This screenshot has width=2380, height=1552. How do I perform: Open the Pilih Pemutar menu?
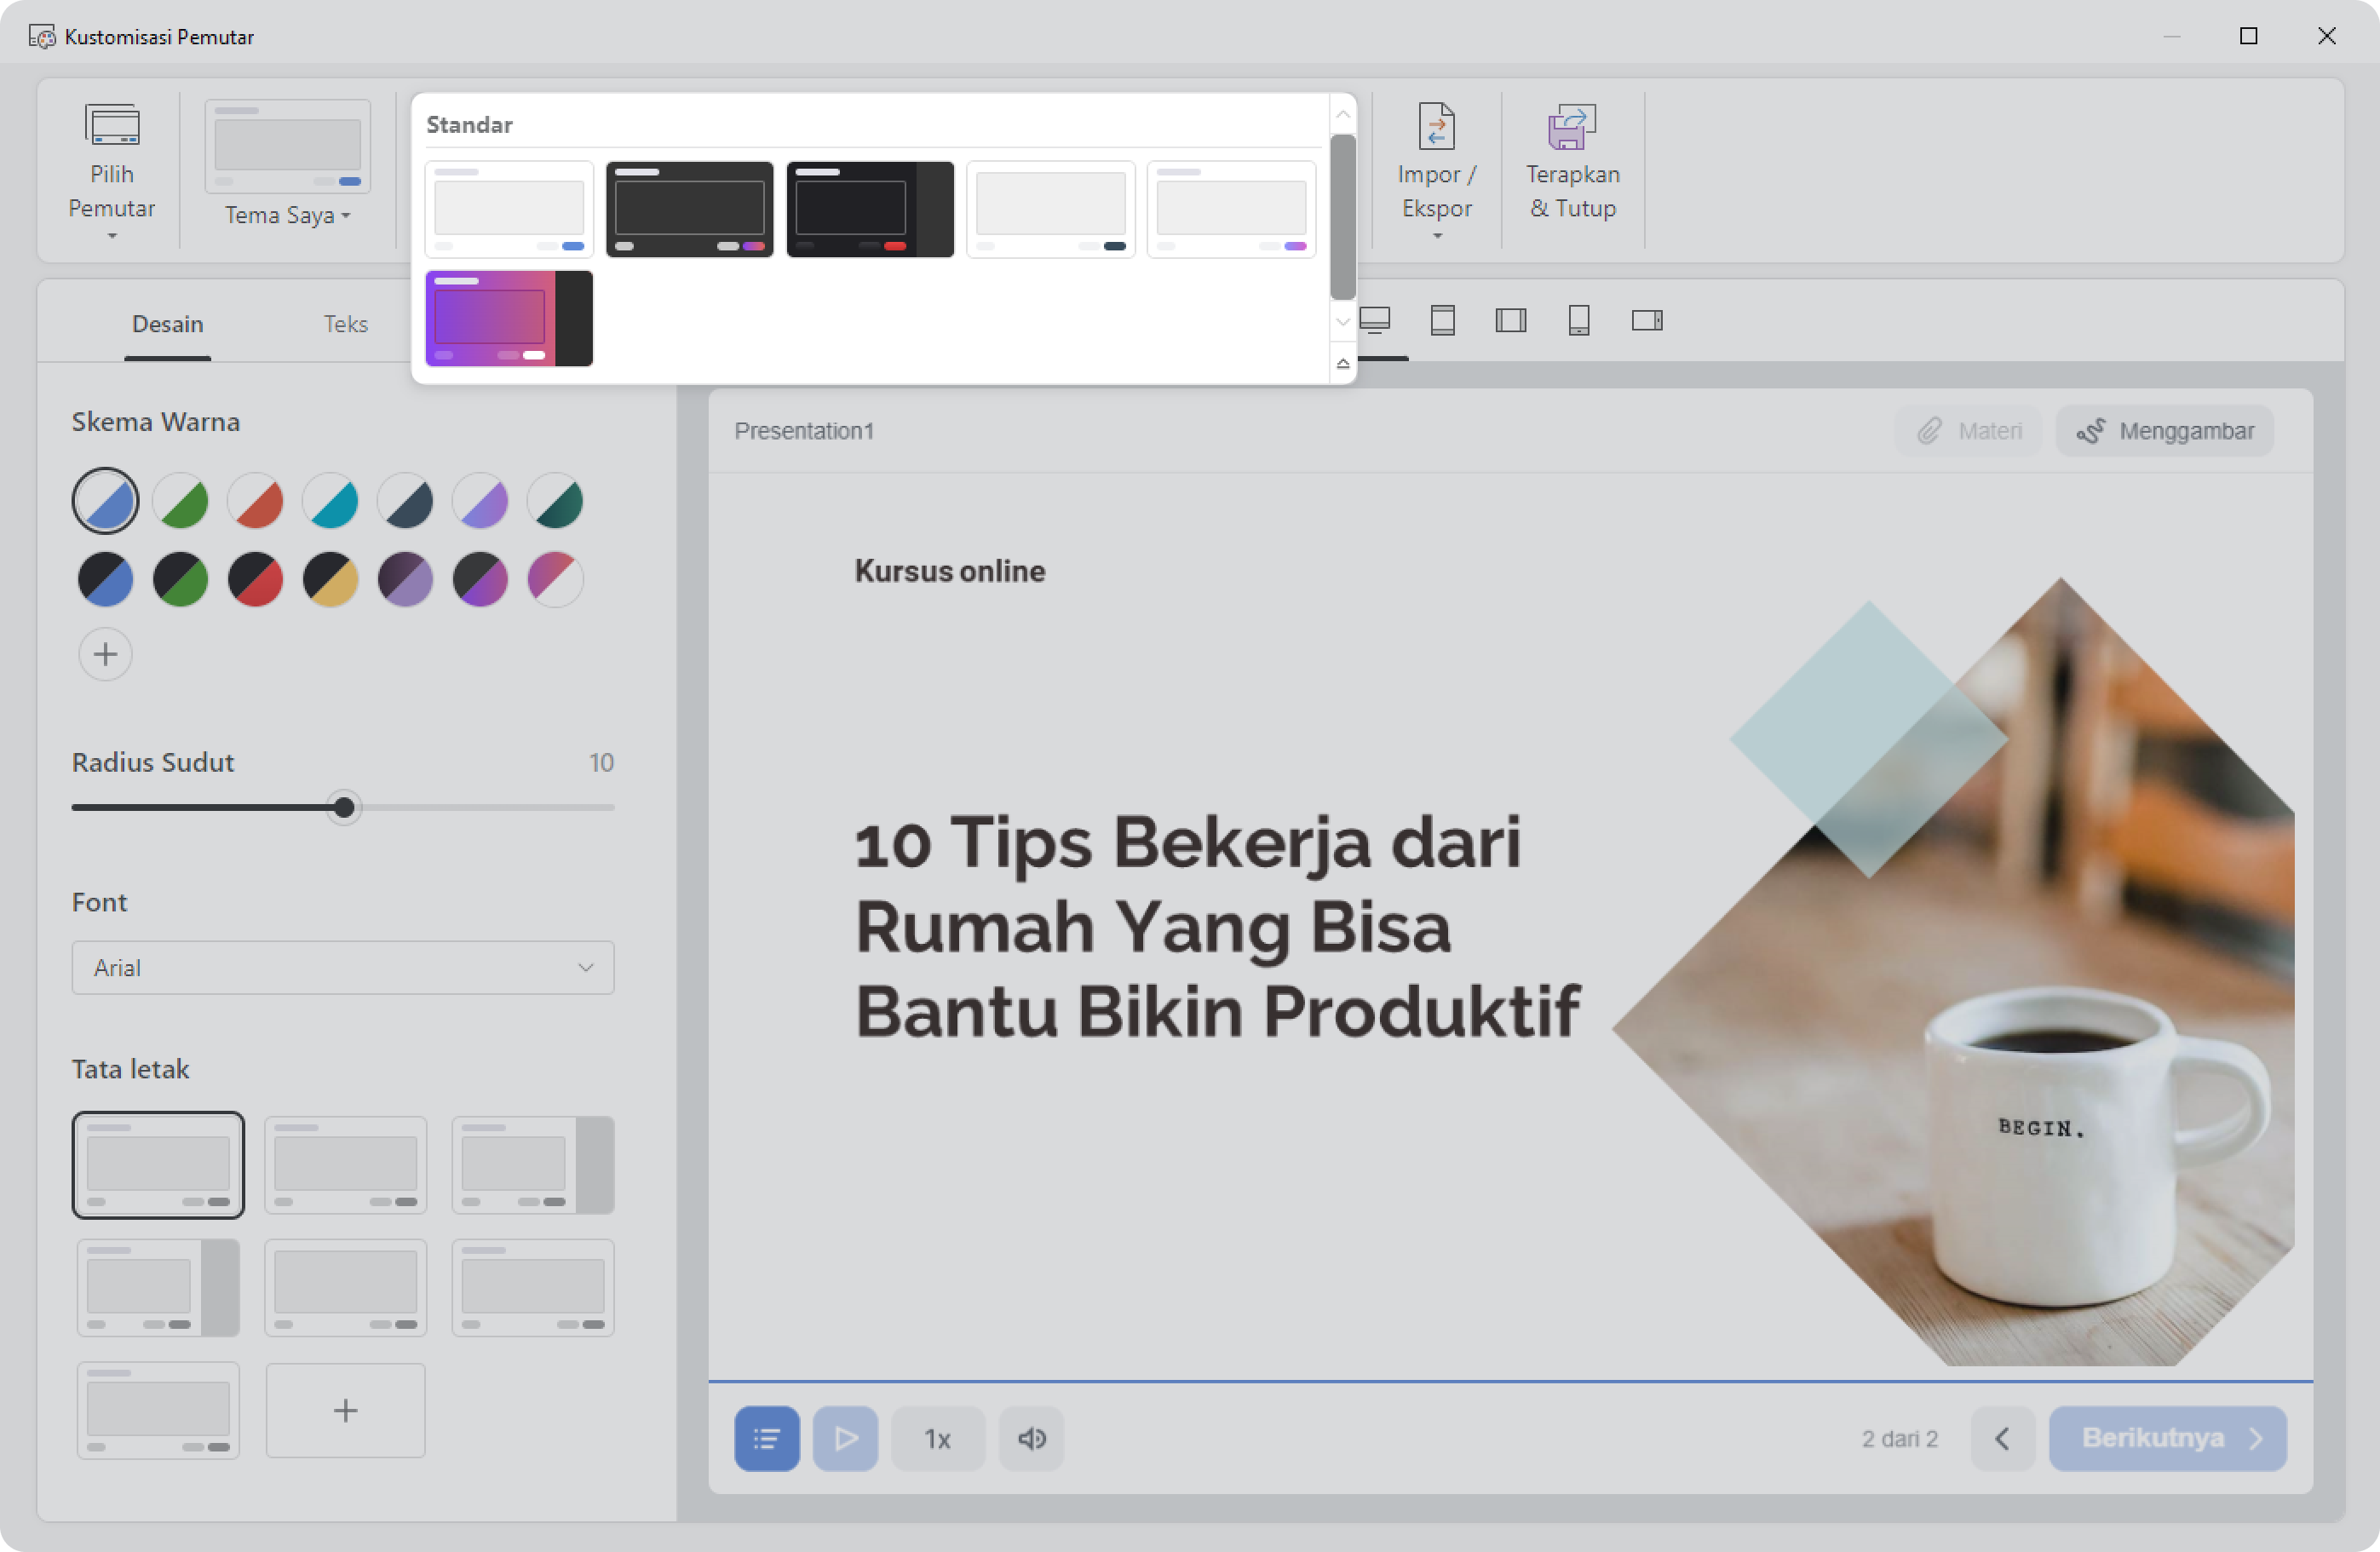pos(111,171)
